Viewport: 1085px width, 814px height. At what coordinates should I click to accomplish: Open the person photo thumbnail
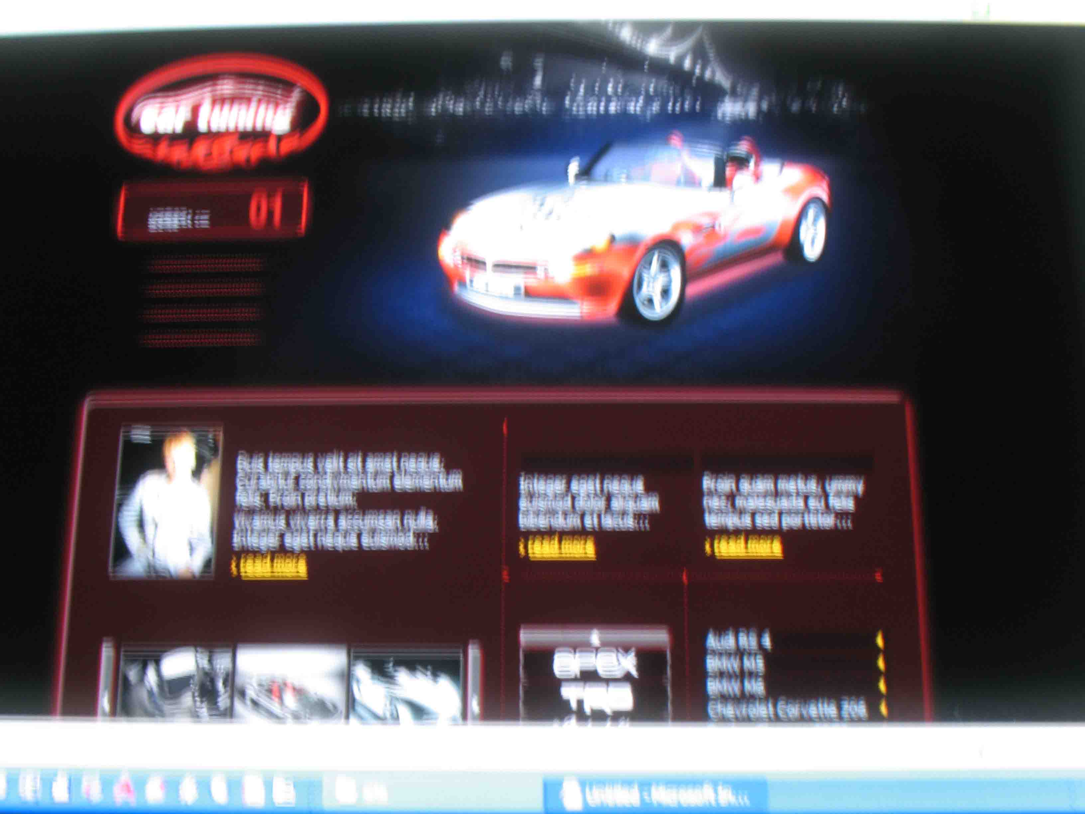[x=165, y=501]
